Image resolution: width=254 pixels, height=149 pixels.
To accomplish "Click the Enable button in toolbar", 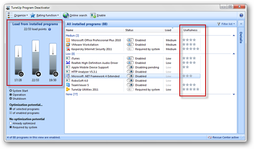I will [x=98, y=15].
